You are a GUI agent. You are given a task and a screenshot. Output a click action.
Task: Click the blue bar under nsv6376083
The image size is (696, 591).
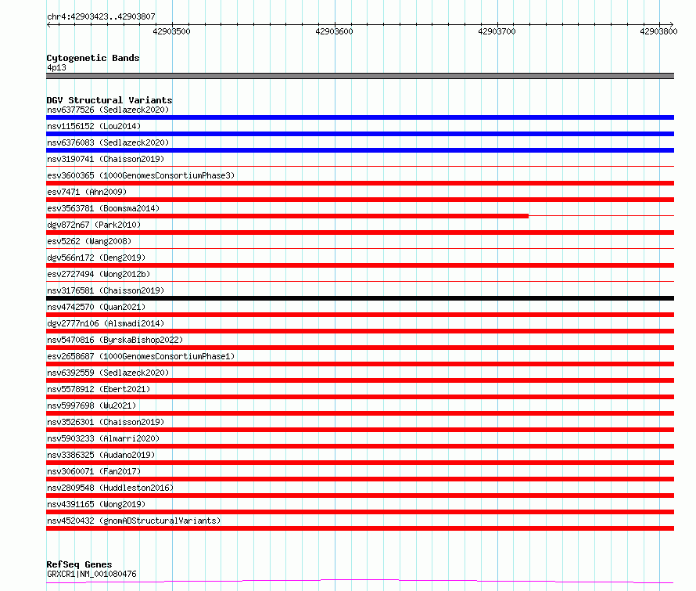pyautogui.click(x=360, y=150)
